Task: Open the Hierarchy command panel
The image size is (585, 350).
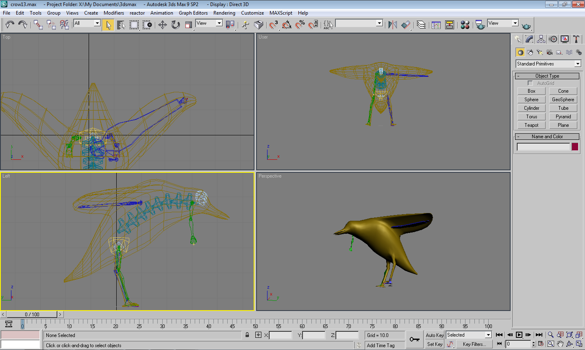Action: [541, 39]
